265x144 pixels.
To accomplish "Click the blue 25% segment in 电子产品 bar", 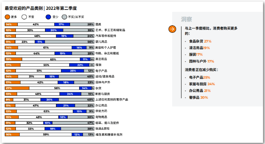I will [72, 71].
